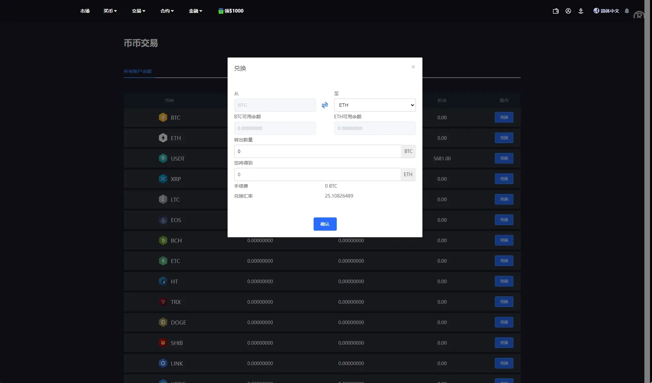This screenshot has height=383, width=652.
Task: Open the 简体中文 language selector
Action: click(x=606, y=11)
